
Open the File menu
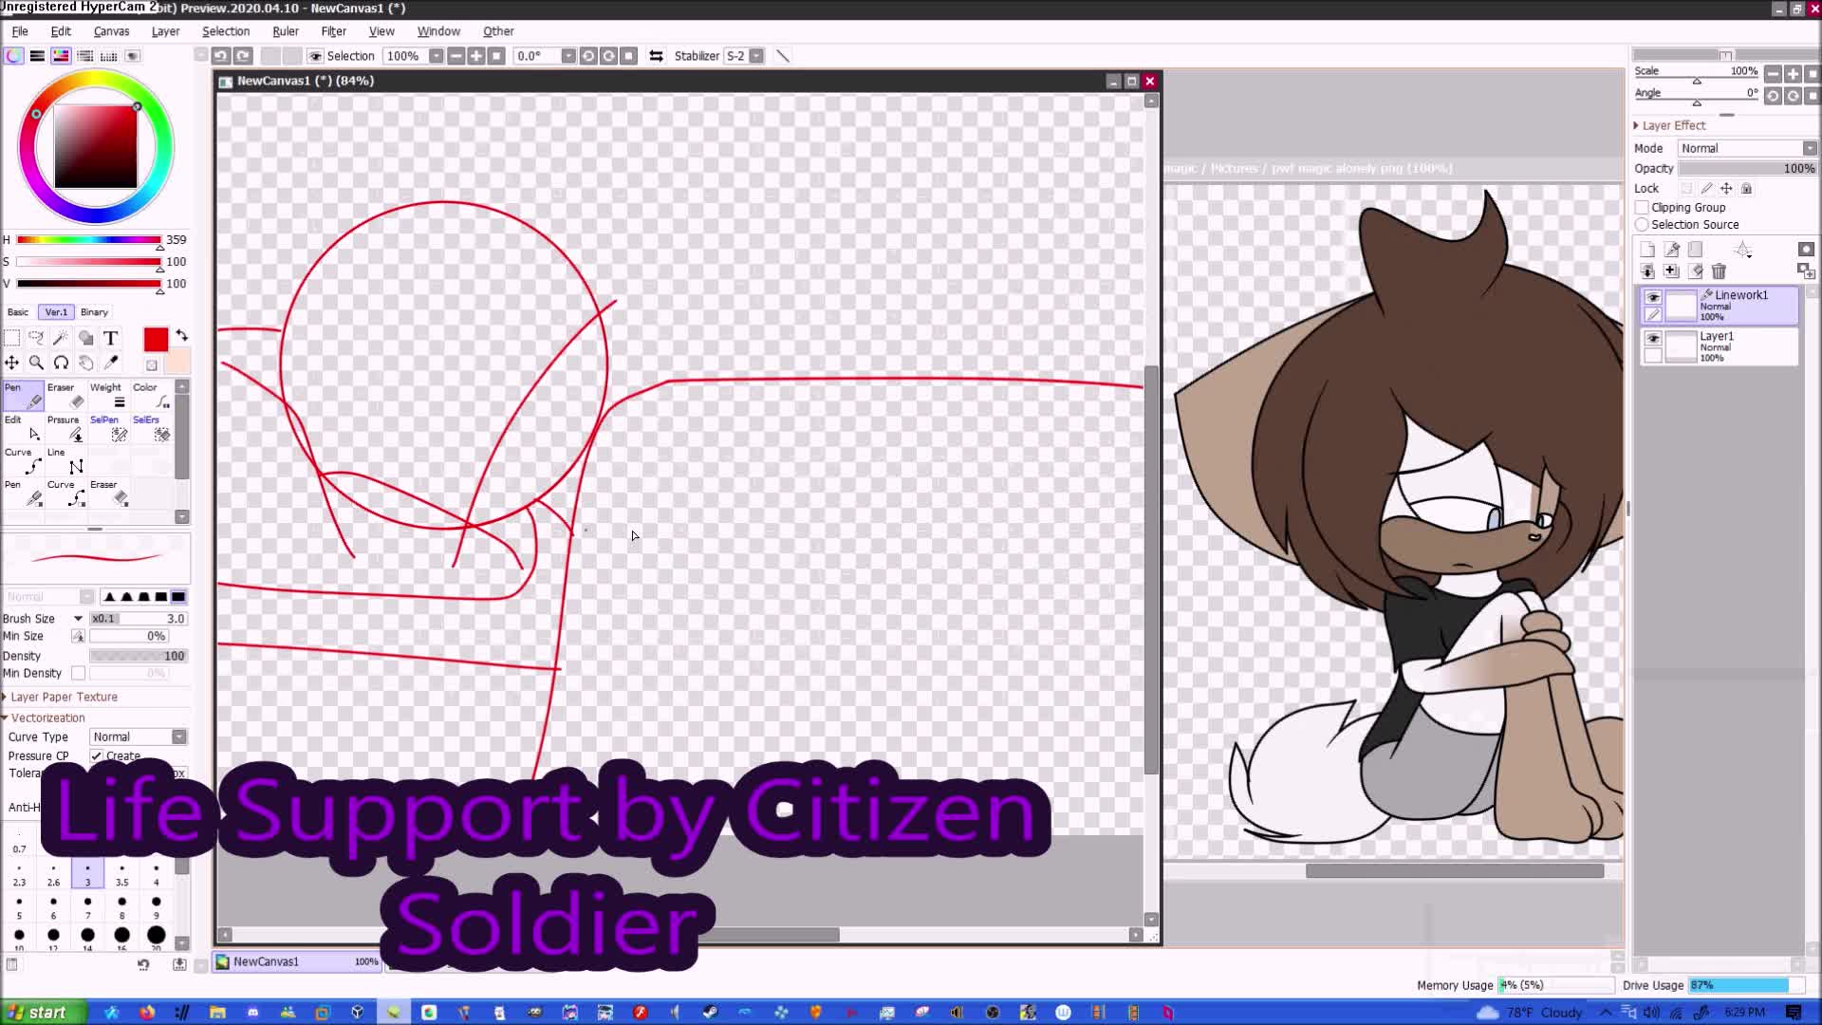coord(20,31)
